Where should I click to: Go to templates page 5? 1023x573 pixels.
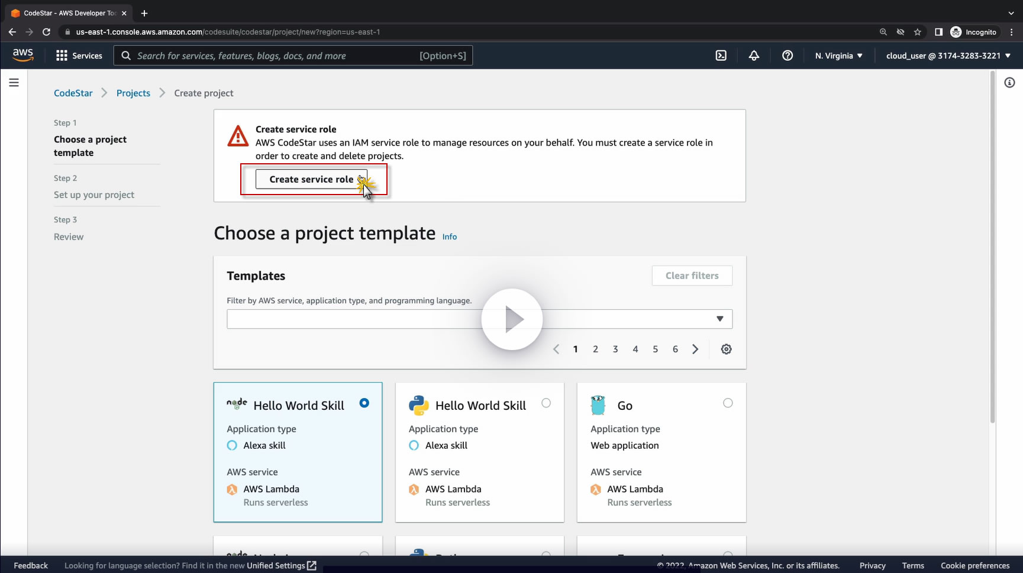point(655,349)
